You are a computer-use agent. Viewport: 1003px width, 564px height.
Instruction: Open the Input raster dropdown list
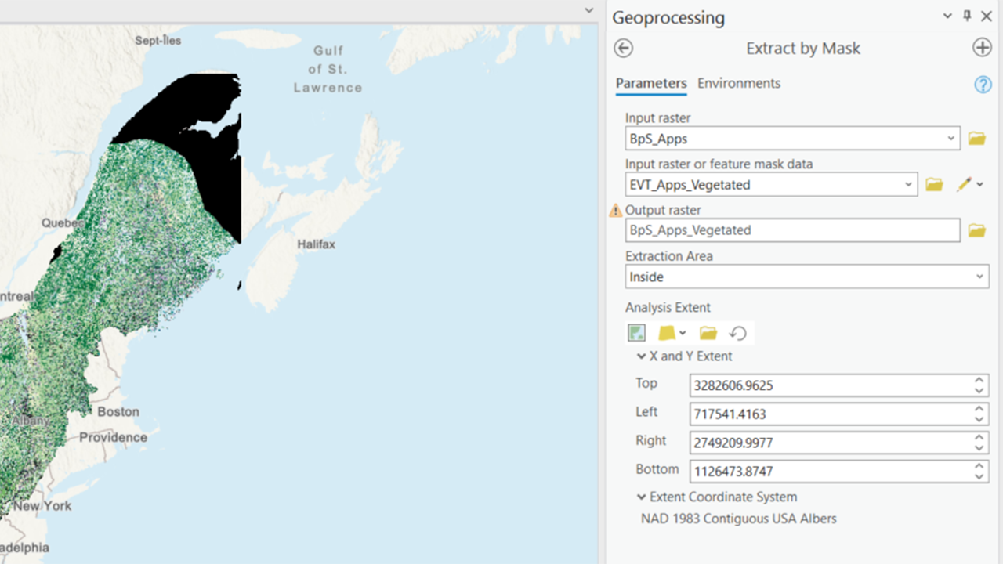950,138
